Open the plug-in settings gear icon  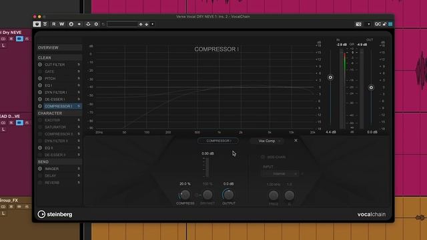point(96,24)
